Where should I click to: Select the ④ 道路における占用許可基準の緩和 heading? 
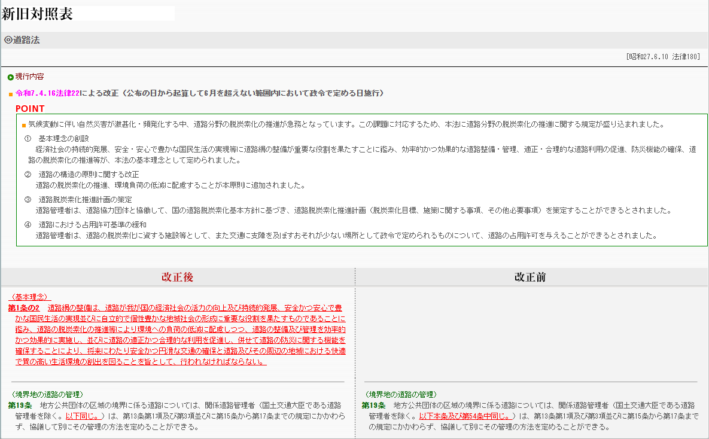pos(85,225)
